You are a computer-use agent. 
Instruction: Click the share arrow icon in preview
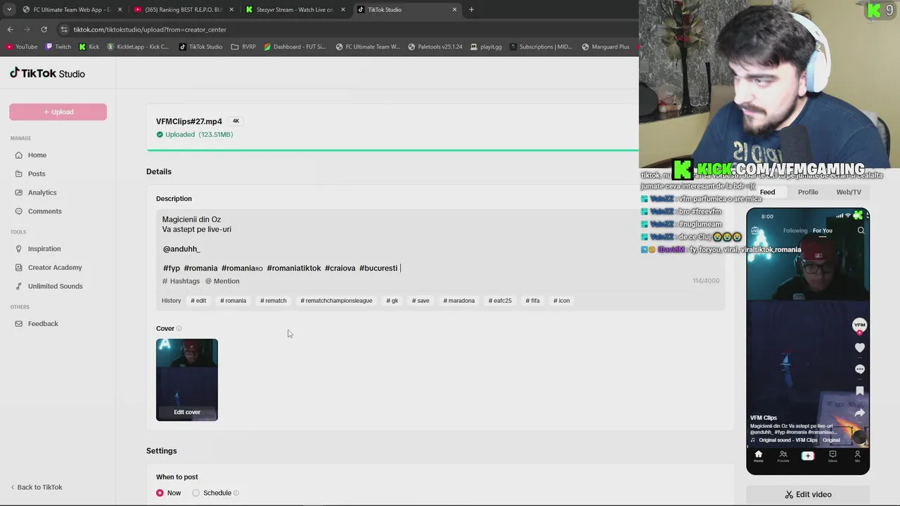coord(859,413)
